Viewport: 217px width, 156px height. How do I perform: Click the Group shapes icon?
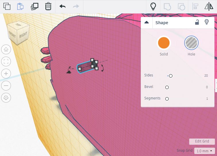[167, 7]
